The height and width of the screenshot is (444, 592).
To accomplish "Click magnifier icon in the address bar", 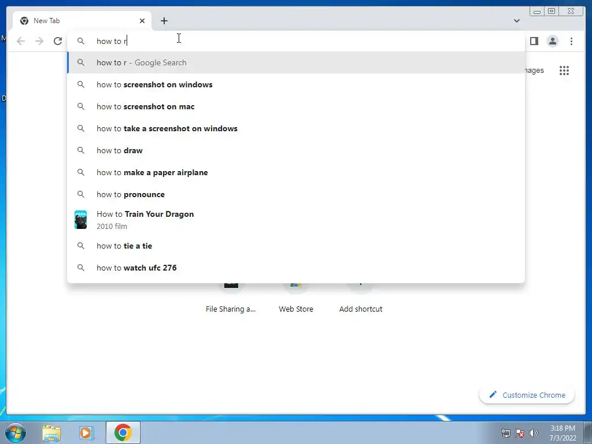I will (81, 41).
